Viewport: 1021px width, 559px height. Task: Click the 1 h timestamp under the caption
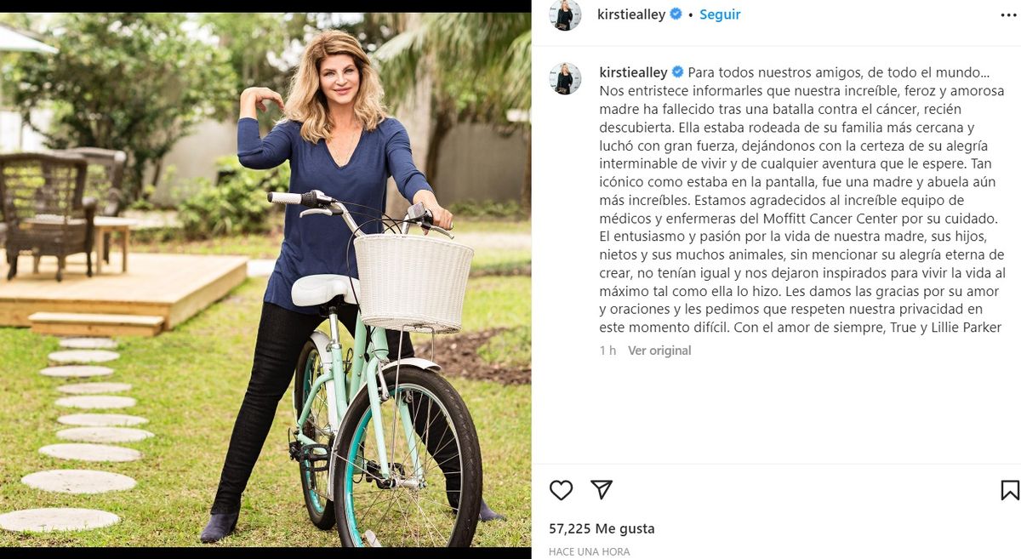pos(607,351)
